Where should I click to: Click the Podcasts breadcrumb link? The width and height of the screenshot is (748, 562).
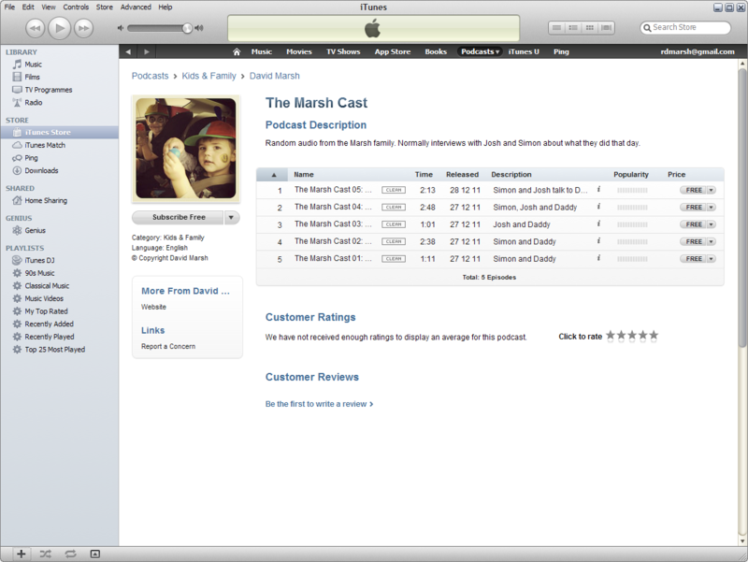pos(150,76)
